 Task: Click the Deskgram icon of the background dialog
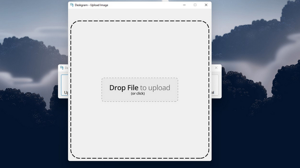(62, 68)
